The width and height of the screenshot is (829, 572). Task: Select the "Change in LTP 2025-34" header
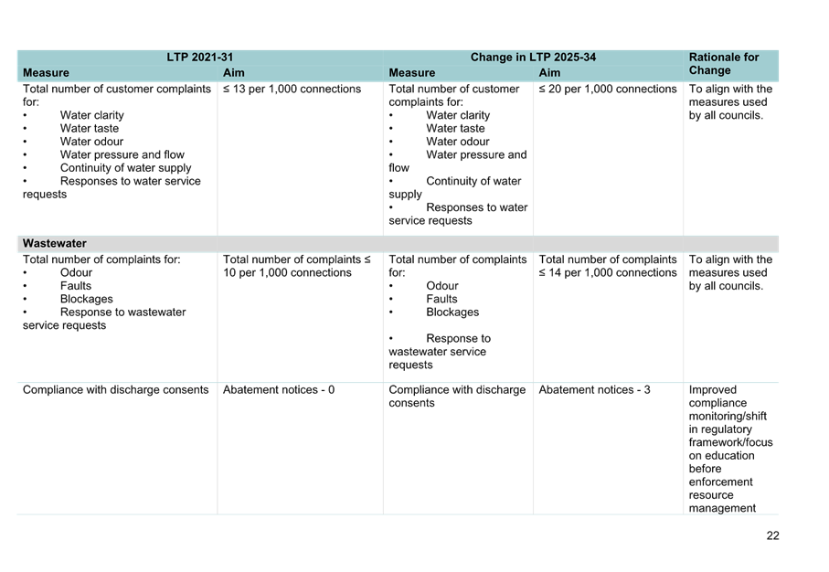point(533,58)
